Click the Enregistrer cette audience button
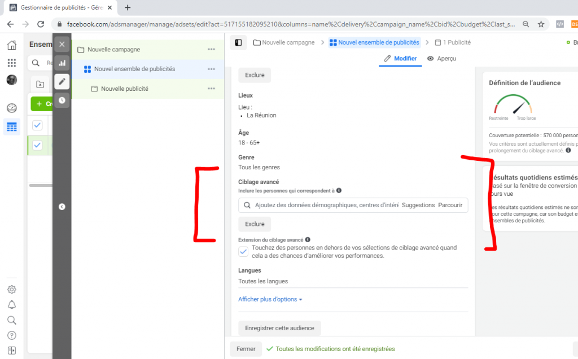 pos(279,328)
